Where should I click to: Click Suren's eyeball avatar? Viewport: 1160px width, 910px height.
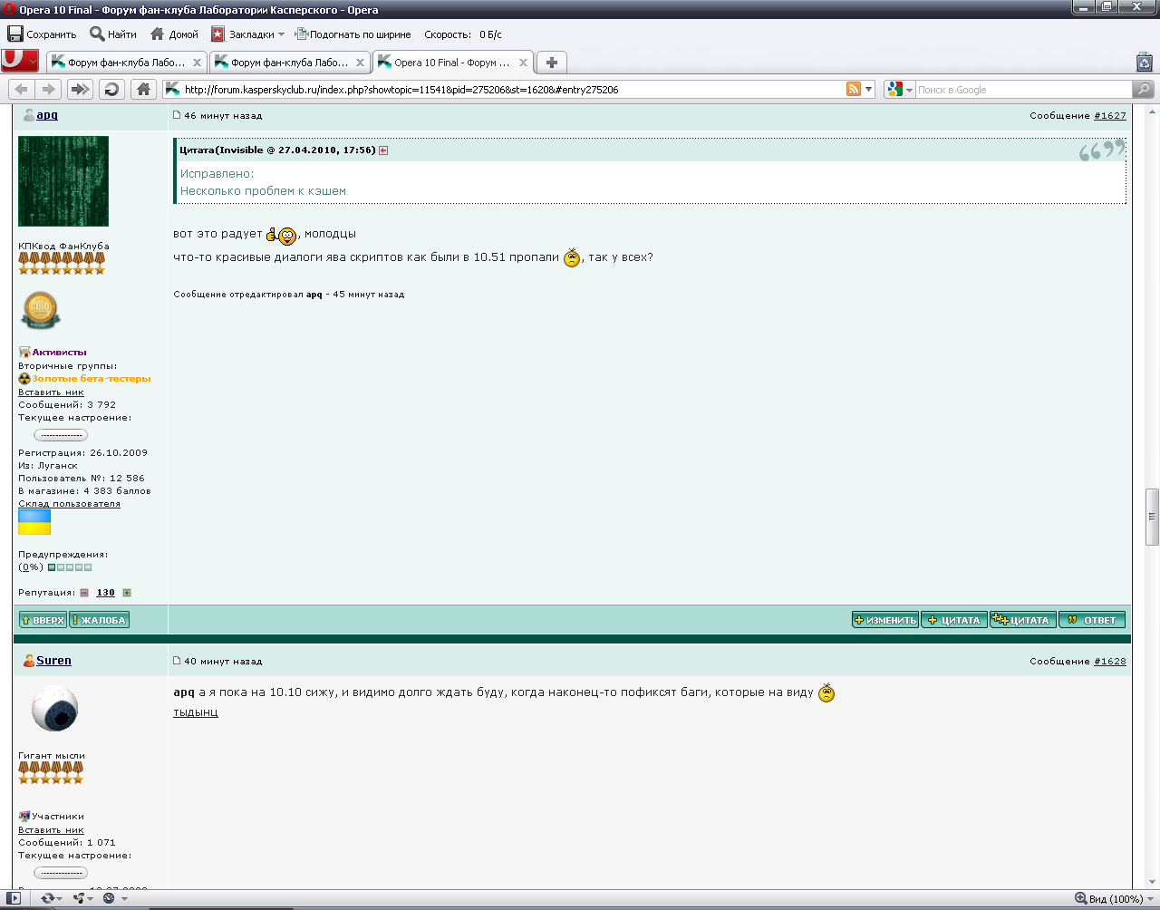tap(55, 709)
